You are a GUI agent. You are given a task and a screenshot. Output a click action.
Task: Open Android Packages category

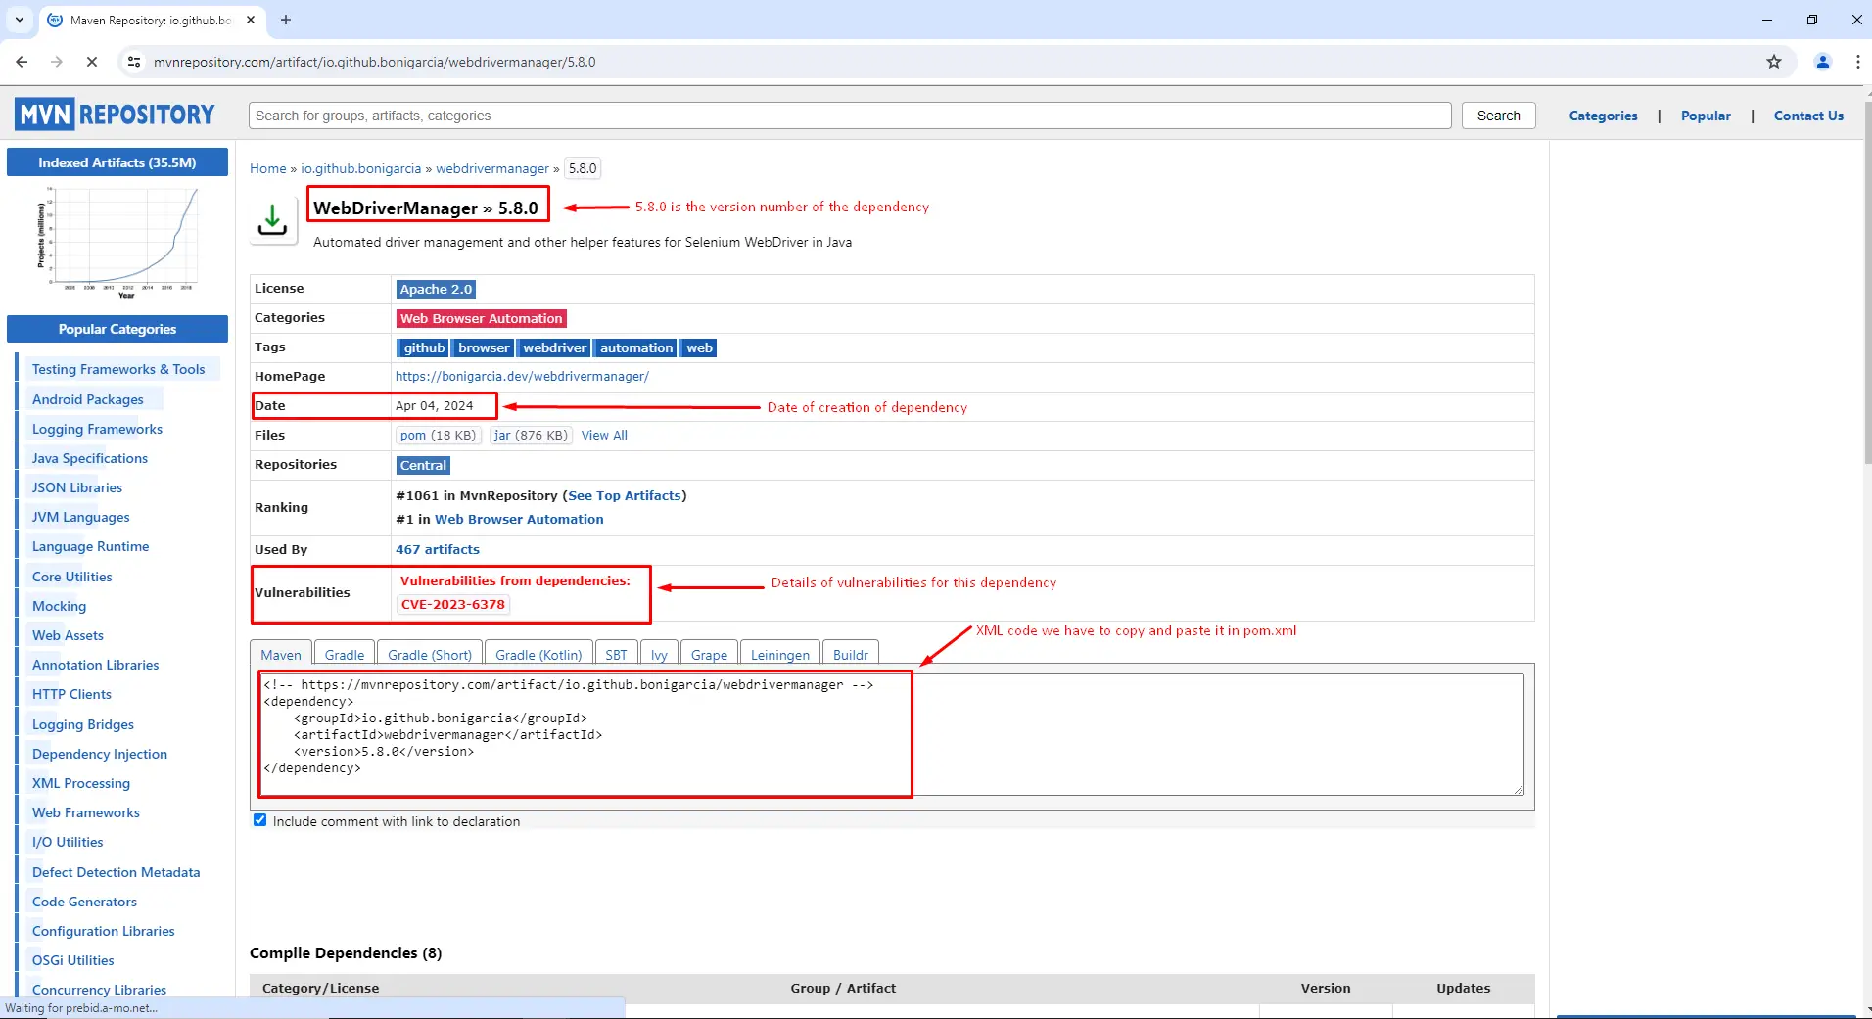point(88,399)
